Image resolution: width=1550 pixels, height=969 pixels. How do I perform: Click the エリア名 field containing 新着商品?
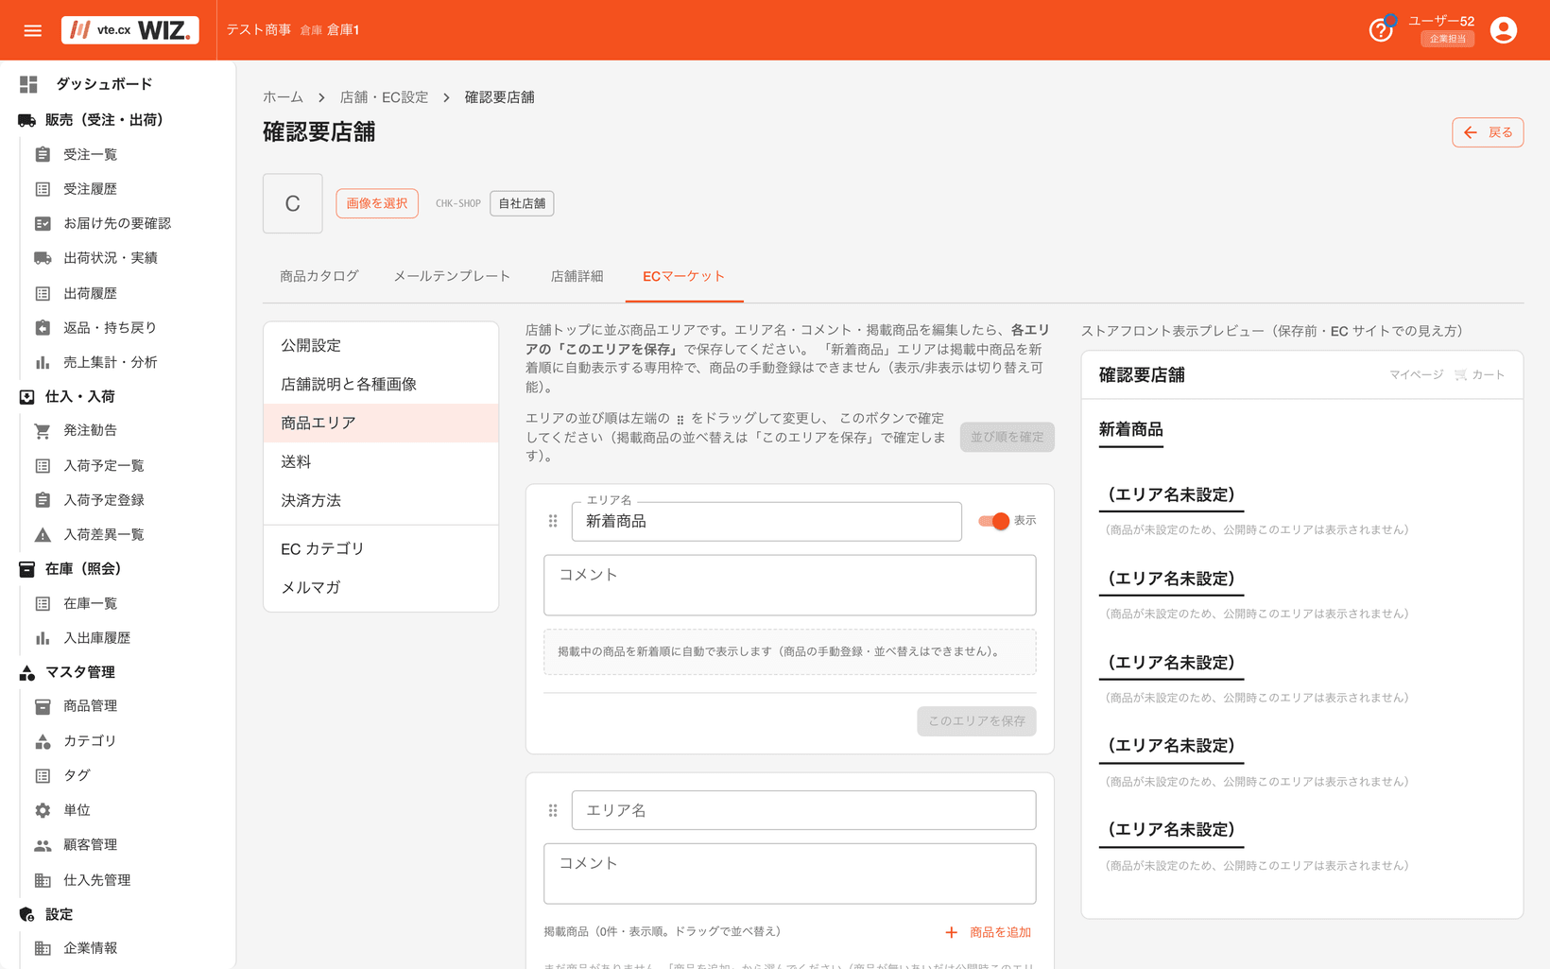point(766,522)
